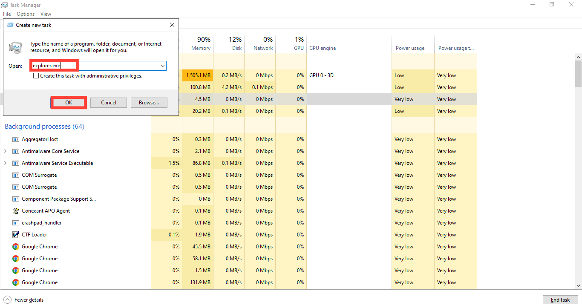The image size is (582, 308).
Task: Collapse view with Fewer details toggle
Action: (x=24, y=300)
